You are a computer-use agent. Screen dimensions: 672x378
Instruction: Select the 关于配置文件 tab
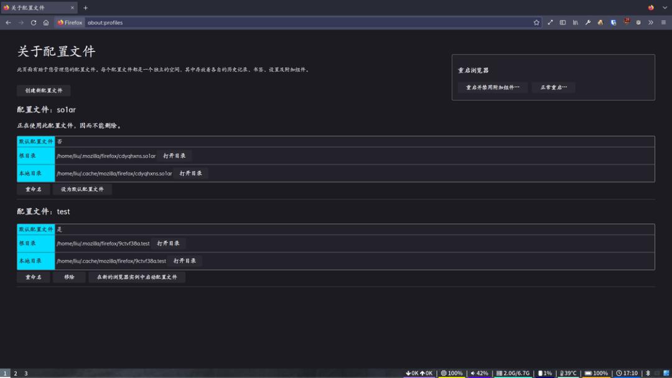pos(39,7)
